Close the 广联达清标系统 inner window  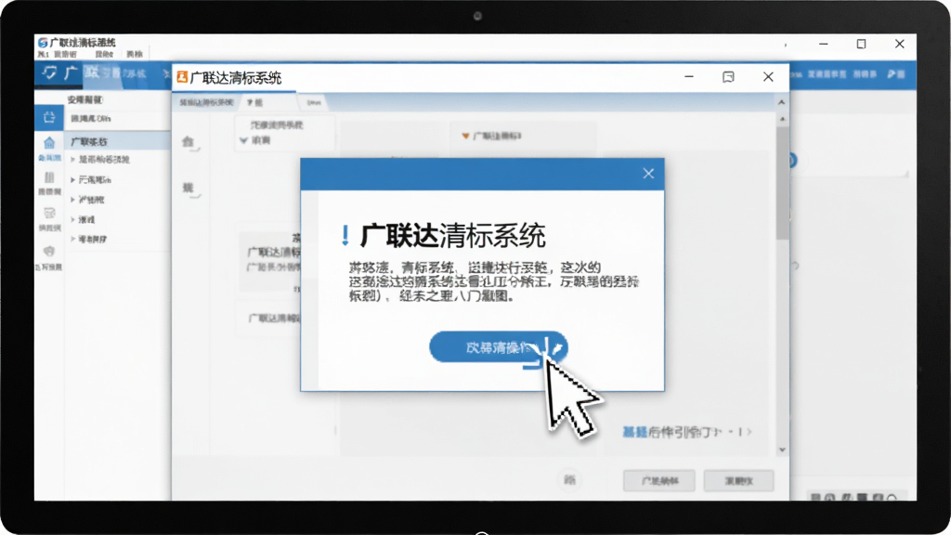point(768,77)
